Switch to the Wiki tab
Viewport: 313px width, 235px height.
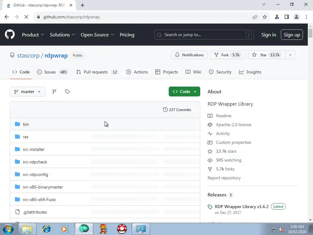click(x=193, y=72)
